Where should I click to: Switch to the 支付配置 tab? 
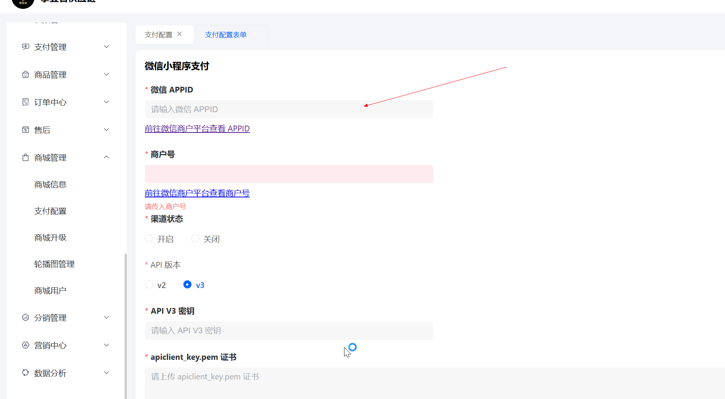(x=158, y=35)
